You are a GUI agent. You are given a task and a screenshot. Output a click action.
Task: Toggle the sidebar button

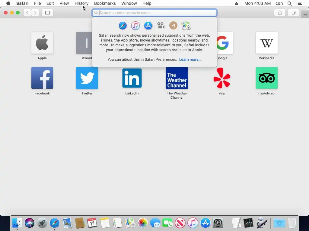pyautogui.click(x=47, y=13)
